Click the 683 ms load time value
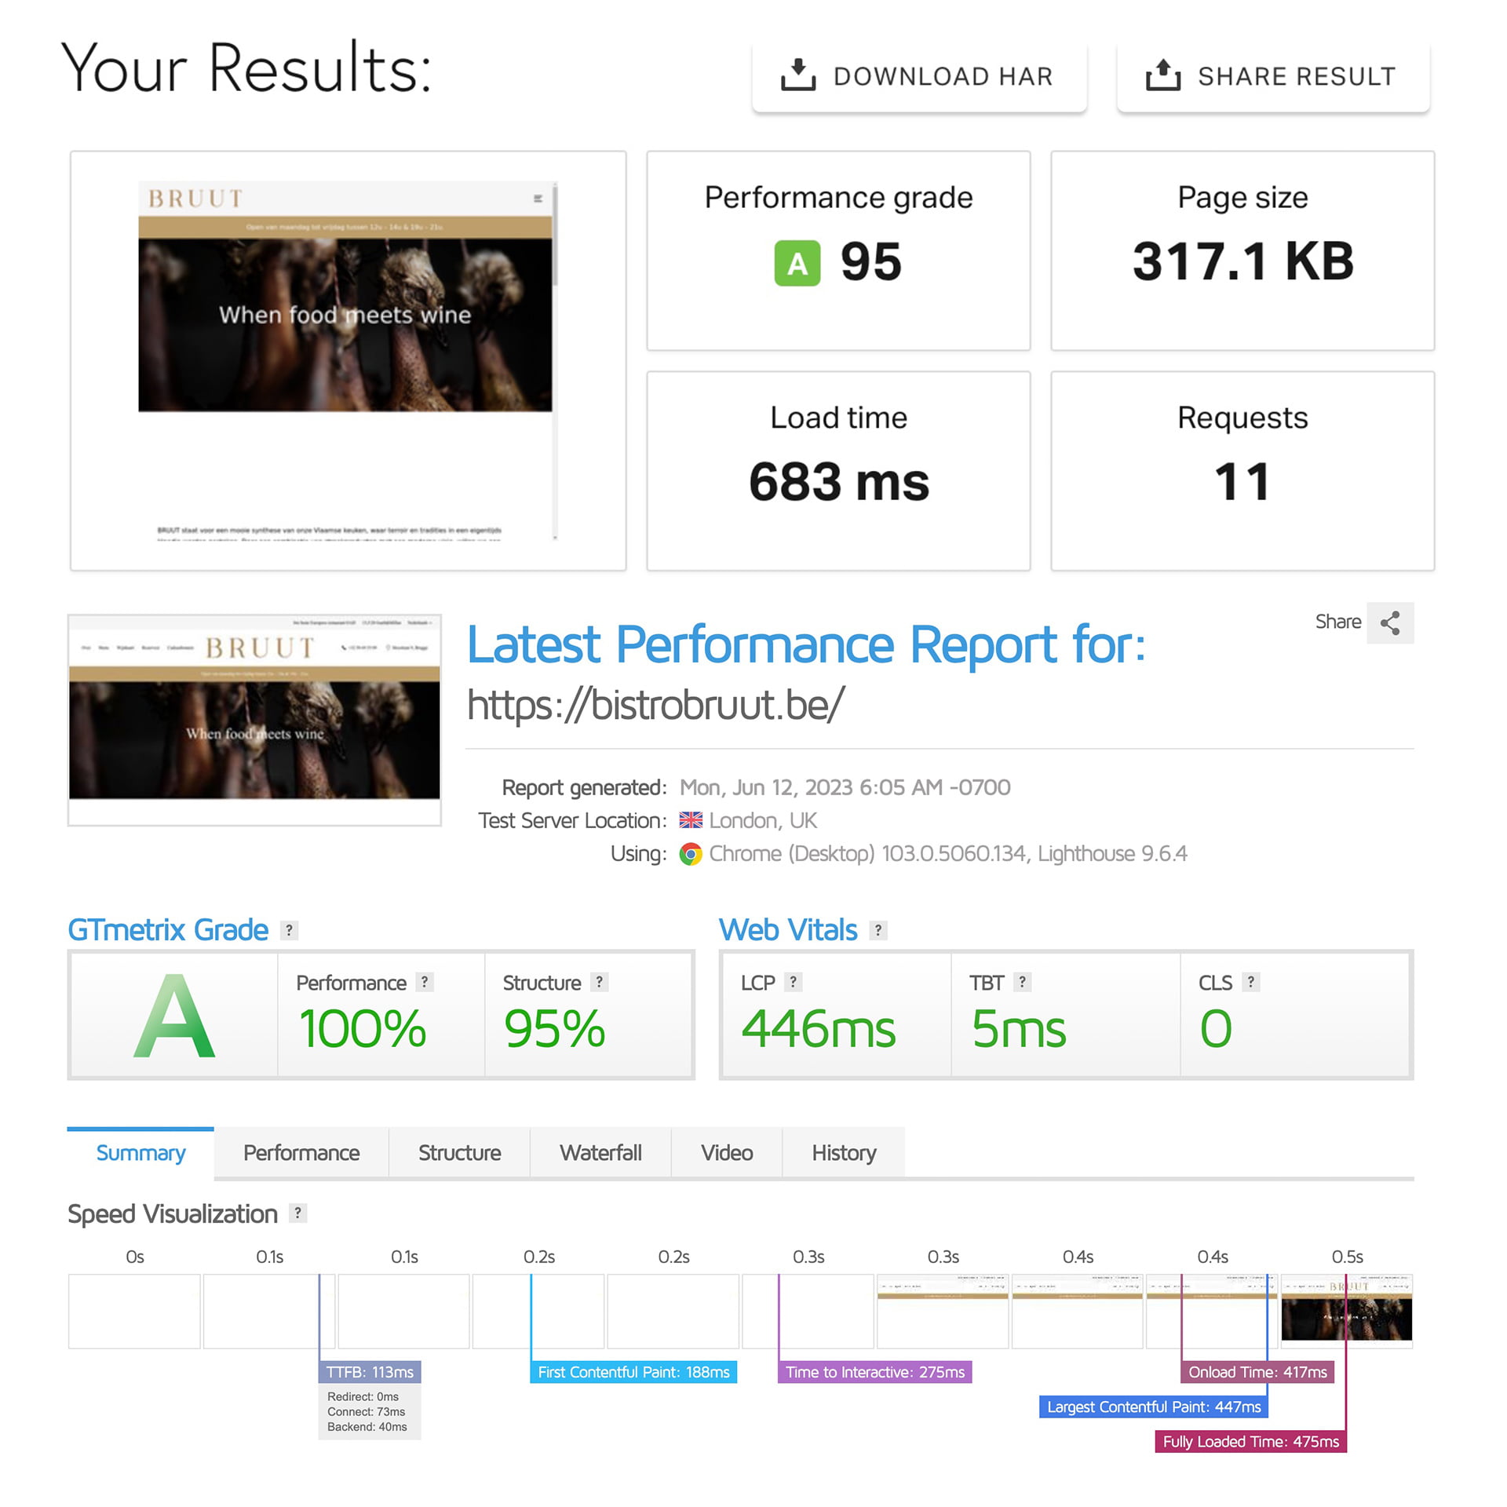Viewport: 1507px width, 1507px height. 839,482
